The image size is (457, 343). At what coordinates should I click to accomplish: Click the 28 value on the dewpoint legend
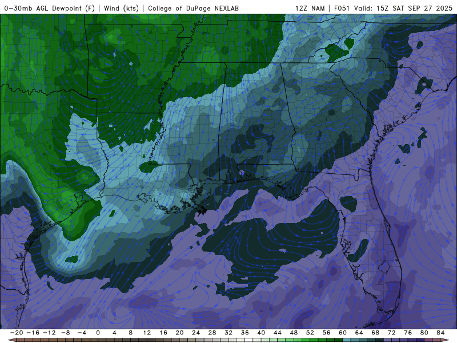(x=212, y=333)
